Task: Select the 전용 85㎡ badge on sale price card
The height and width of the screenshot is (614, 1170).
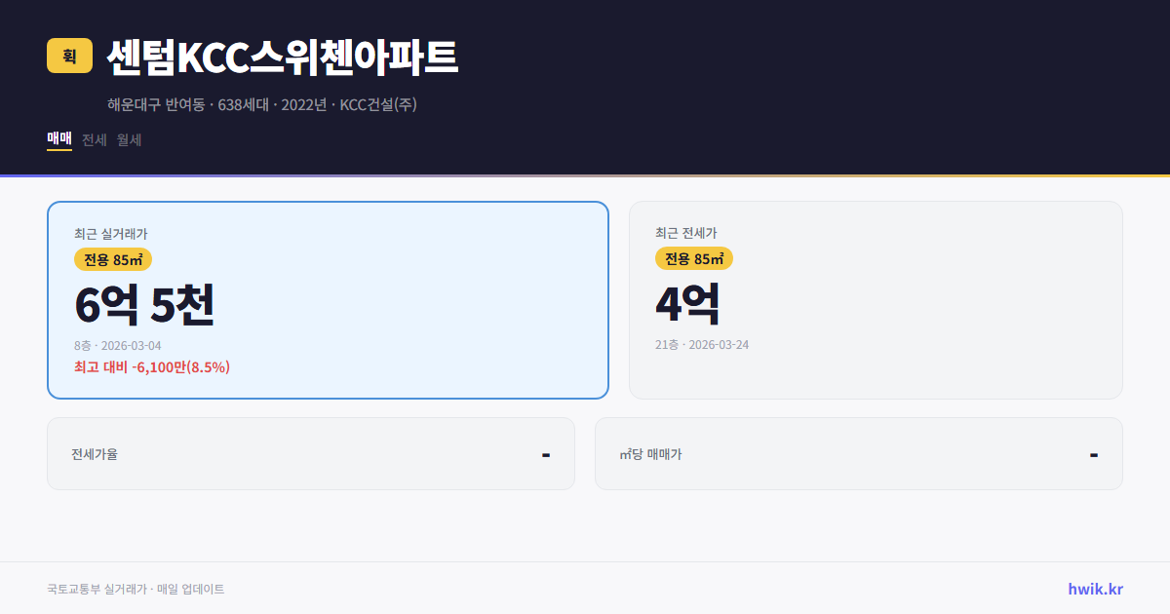Action: pos(110,258)
